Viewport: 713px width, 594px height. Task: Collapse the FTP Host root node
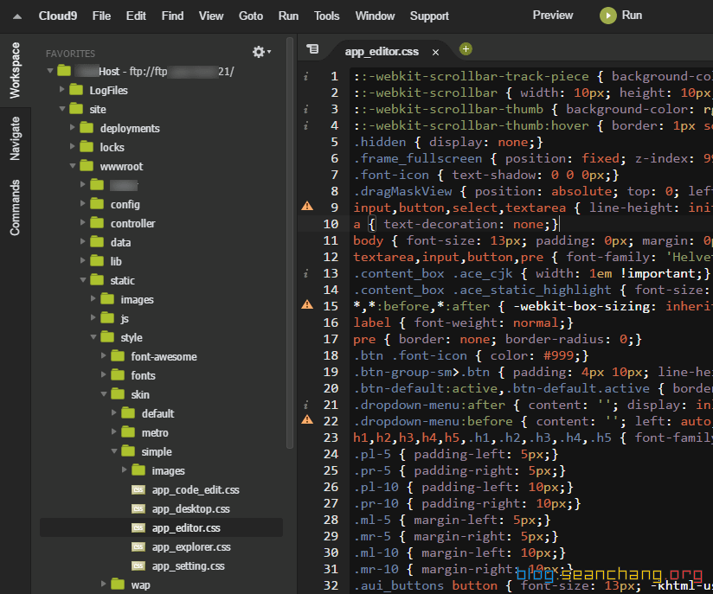pyautogui.click(x=50, y=71)
